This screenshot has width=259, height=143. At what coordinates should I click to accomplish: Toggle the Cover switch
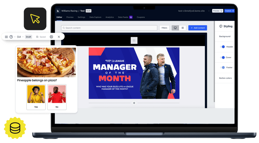tap(222, 58)
